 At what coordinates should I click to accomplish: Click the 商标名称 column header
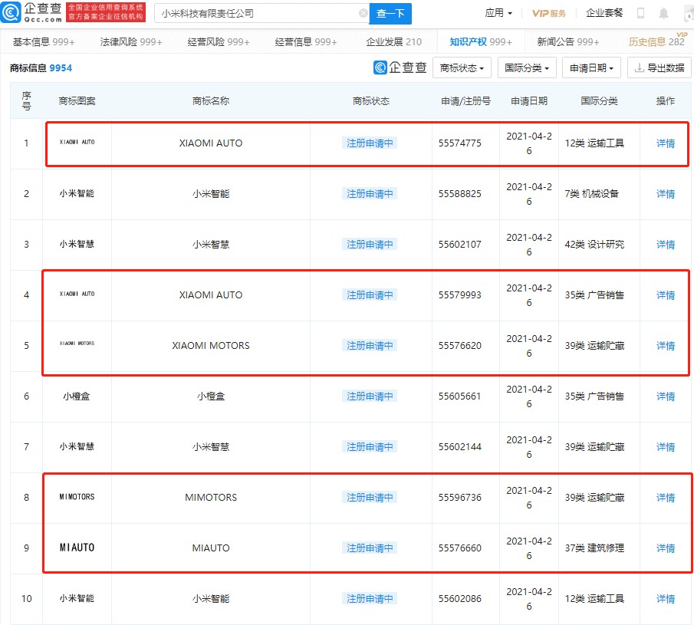(x=211, y=101)
